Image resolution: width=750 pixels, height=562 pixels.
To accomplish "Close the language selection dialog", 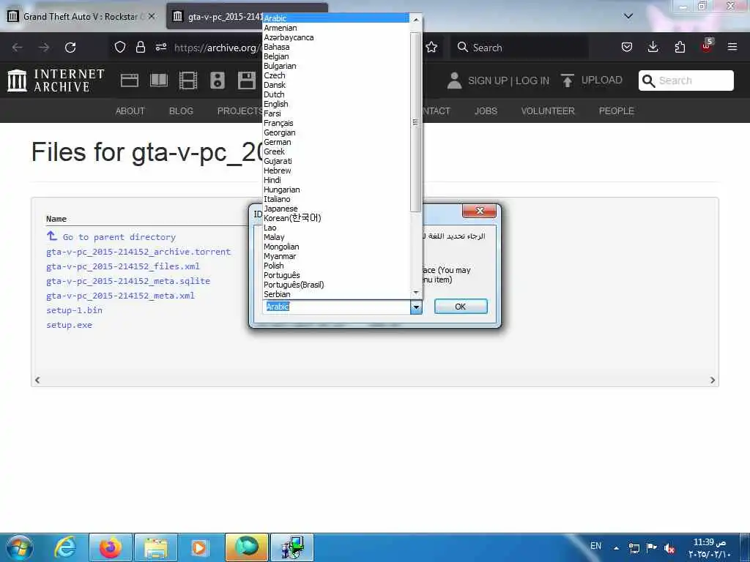I will [479, 211].
